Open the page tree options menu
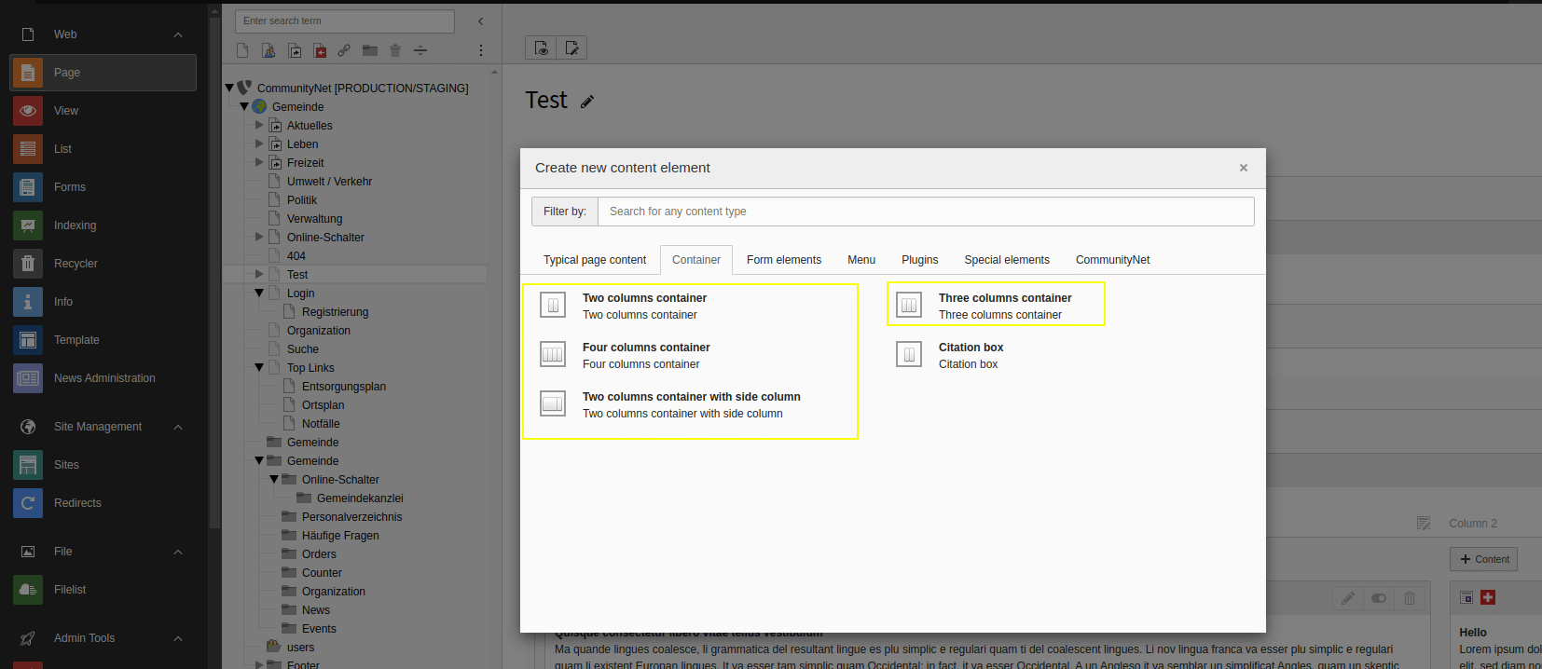The image size is (1542, 669). point(481,50)
